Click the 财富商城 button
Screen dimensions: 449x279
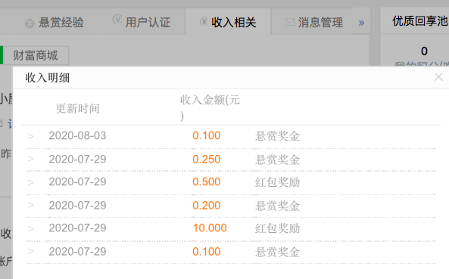coord(36,55)
